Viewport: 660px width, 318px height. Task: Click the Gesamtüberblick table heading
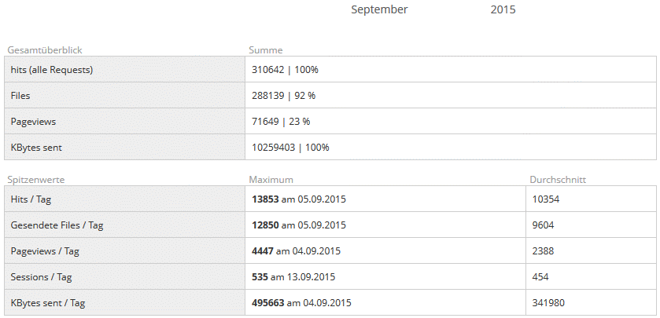click(x=45, y=50)
